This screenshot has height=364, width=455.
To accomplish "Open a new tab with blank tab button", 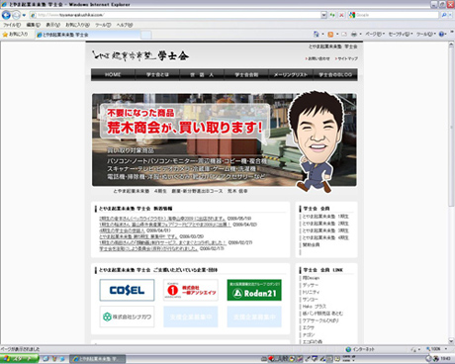I will tap(146, 35).
